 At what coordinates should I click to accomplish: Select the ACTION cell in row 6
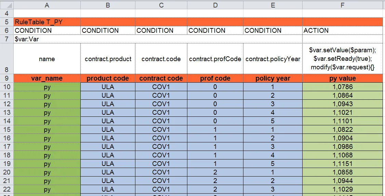(x=343, y=30)
